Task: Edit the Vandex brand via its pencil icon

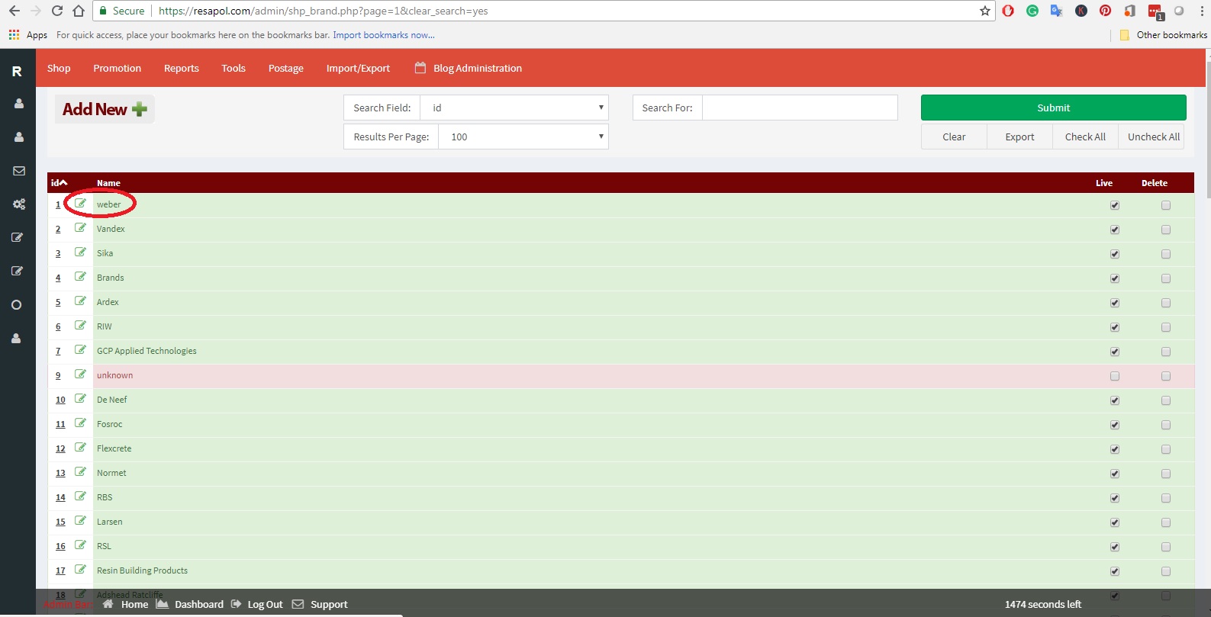Action: click(x=80, y=228)
